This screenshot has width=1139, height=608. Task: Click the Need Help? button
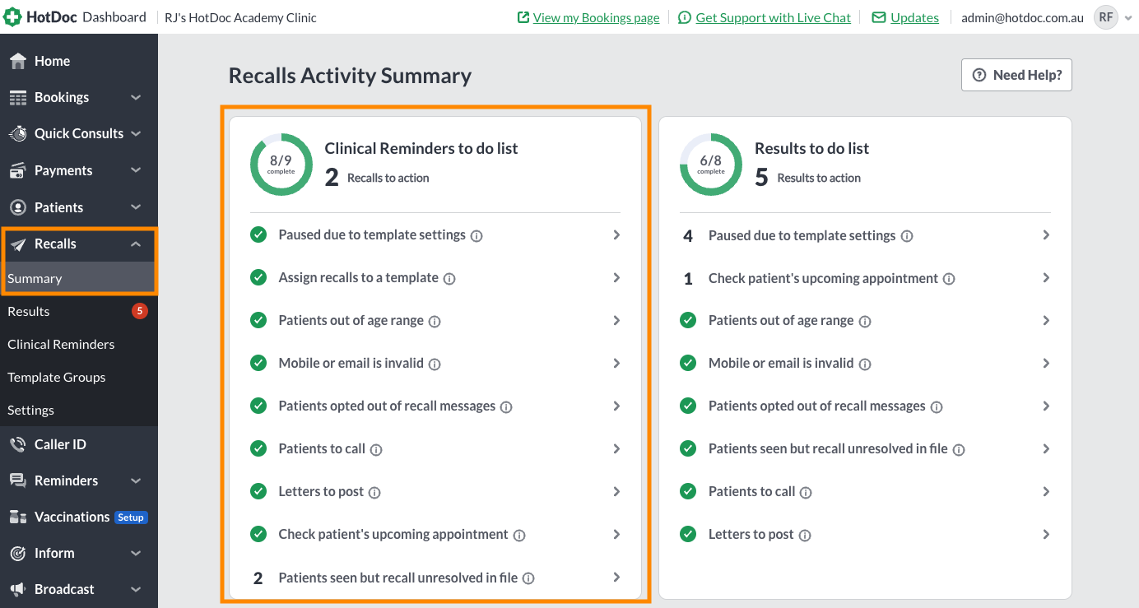(1016, 75)
